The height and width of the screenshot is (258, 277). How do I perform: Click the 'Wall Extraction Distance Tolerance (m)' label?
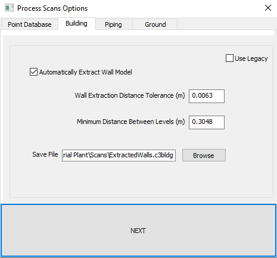click(130, 95)
